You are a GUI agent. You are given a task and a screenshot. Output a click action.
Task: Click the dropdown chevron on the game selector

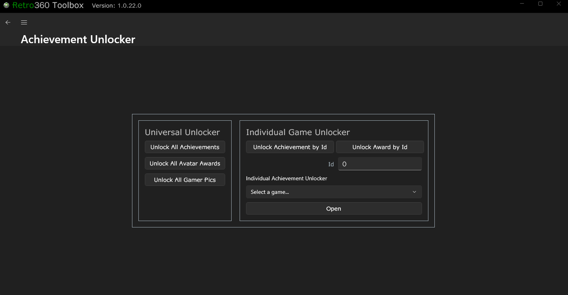[x=414, y=192]
